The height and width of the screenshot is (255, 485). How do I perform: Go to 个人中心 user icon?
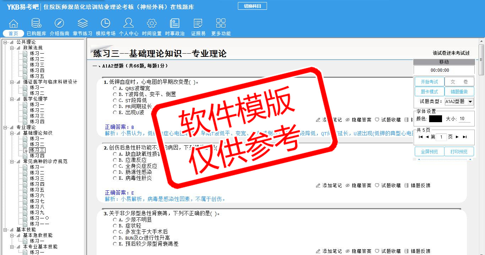tap(129, 23)
